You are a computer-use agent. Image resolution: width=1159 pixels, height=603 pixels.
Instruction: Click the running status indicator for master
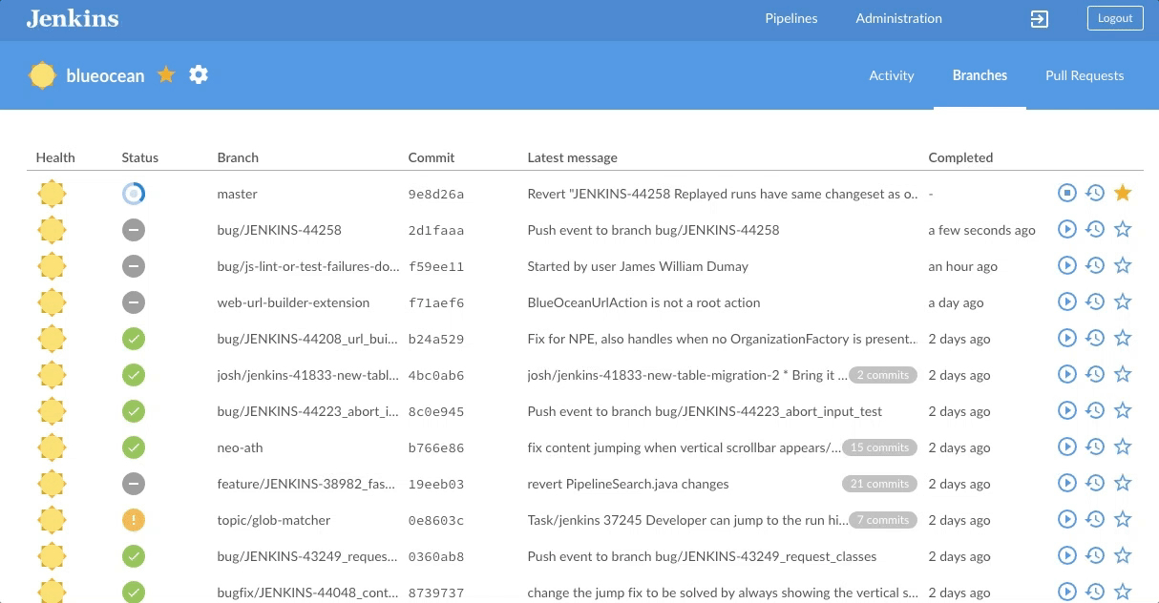coord(134,194)
